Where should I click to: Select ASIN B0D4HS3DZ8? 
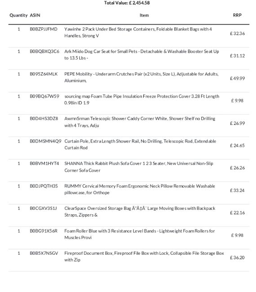point(44,119)
